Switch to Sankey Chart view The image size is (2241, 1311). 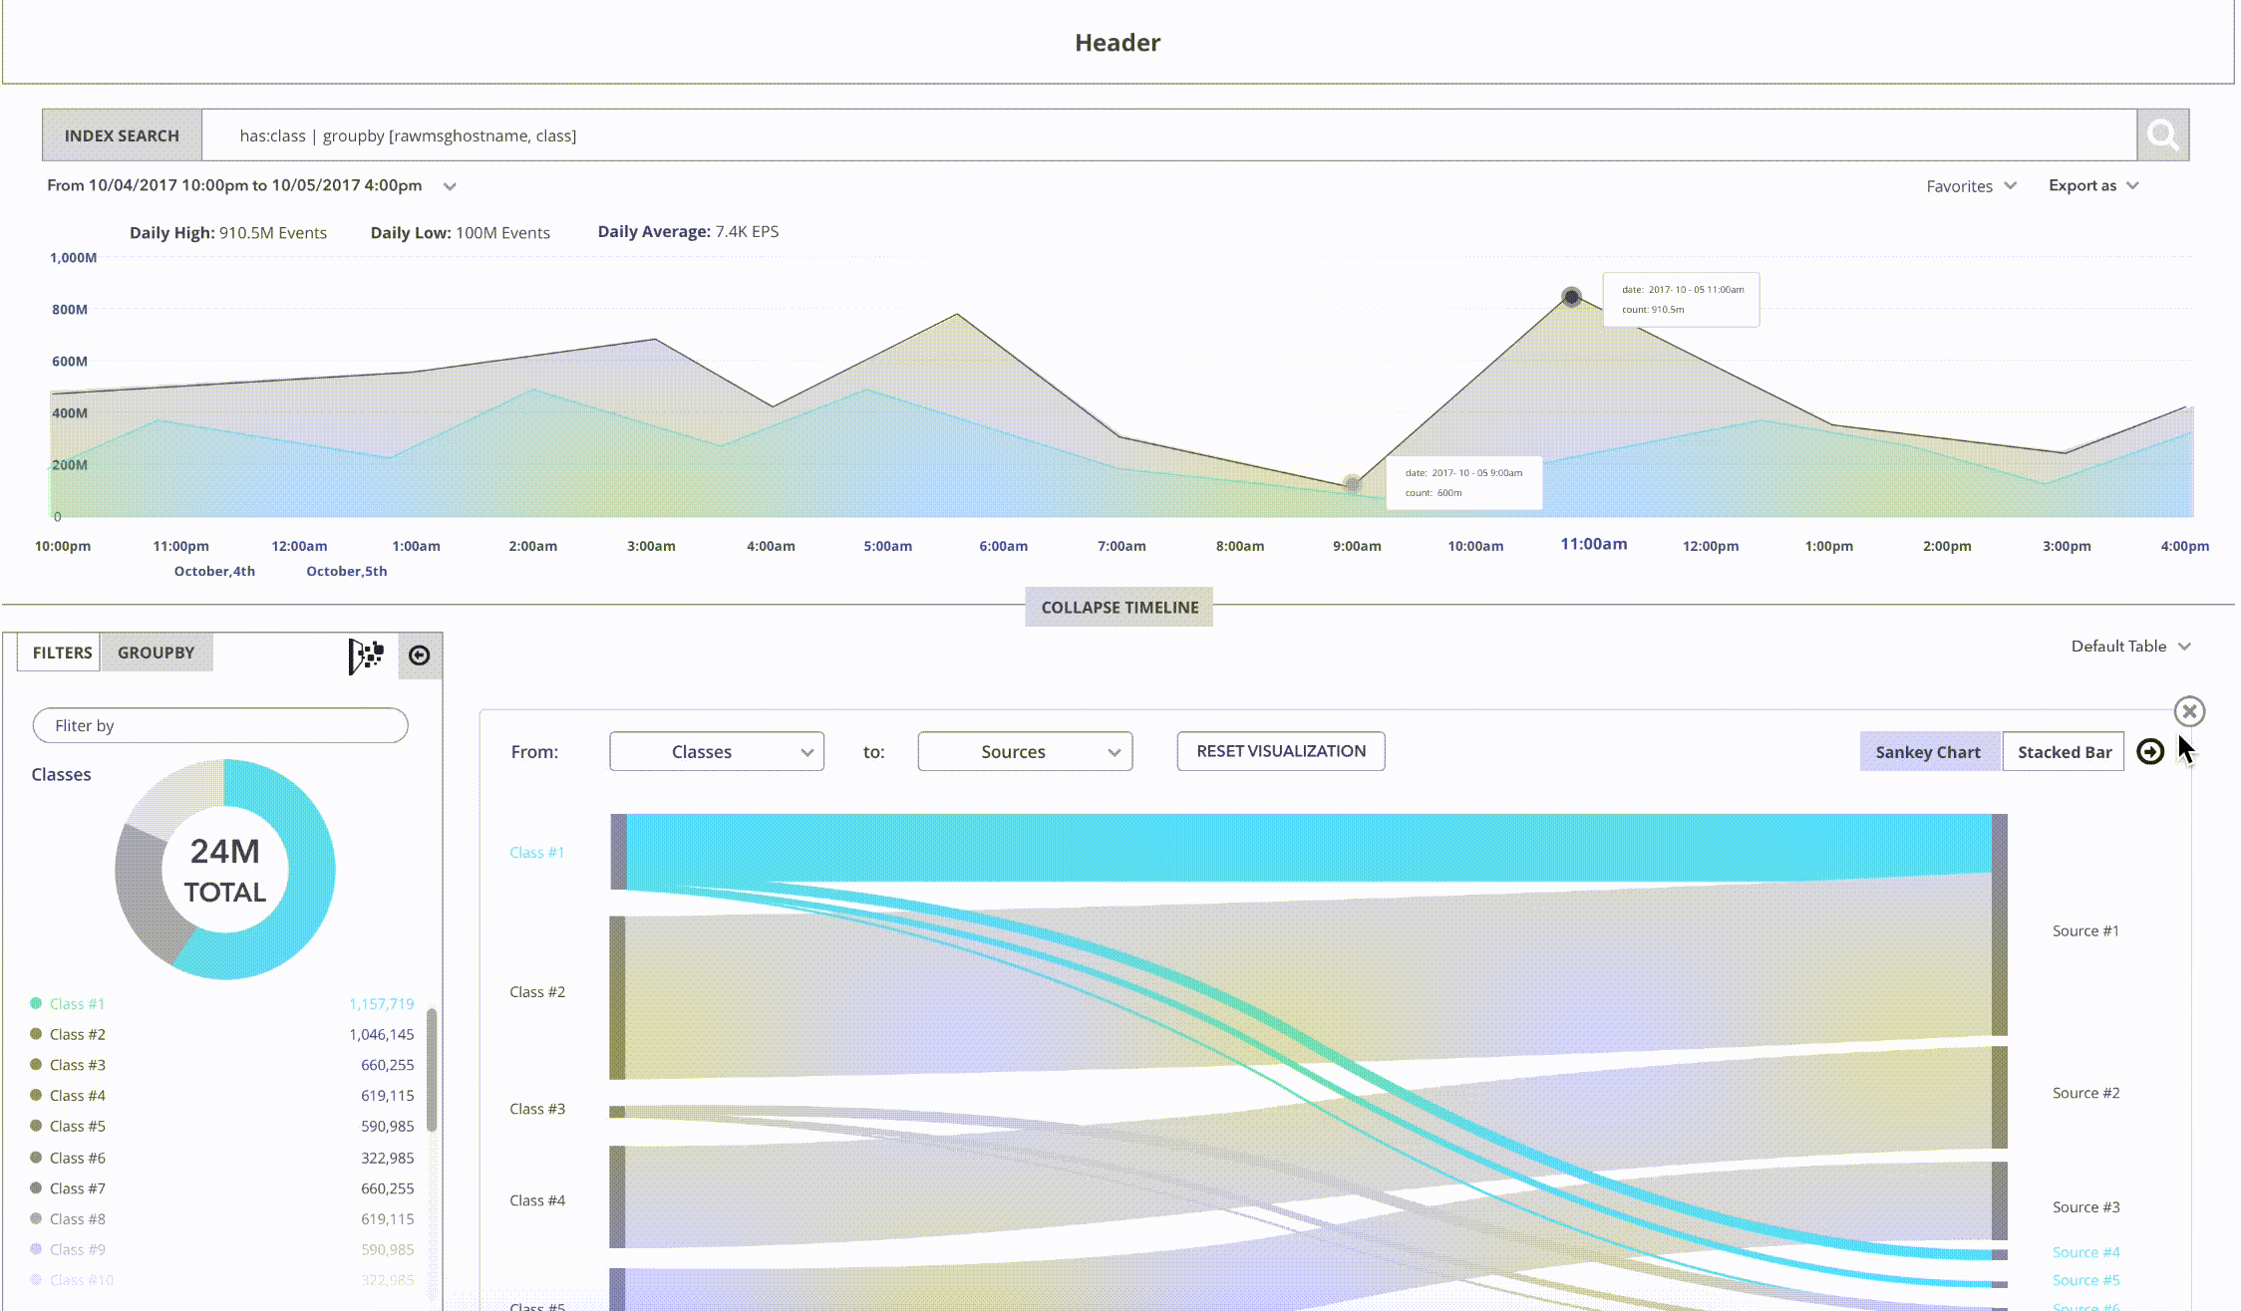(x=1929, y=752)
